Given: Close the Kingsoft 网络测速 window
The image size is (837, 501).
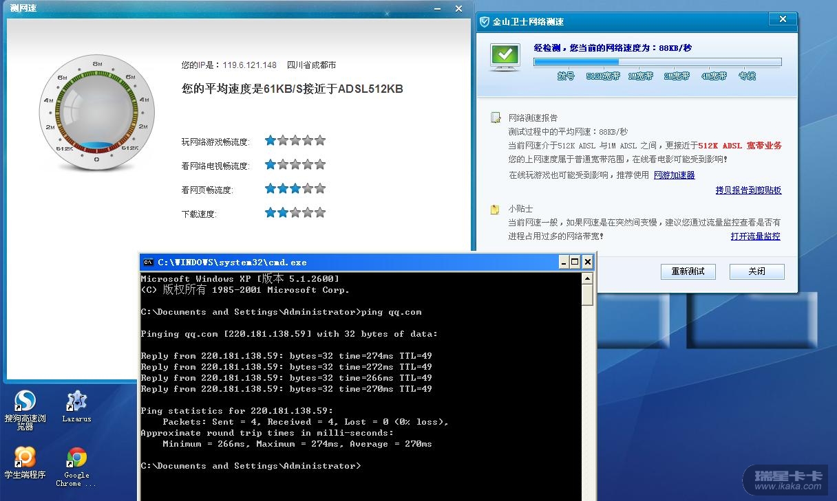Looking at the screenshot, I should 783,21.
